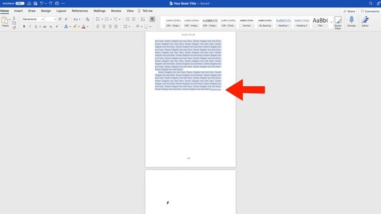Screen dimensions: 381x214
Task: Open the Styles Pane
Action: [338, 23]
